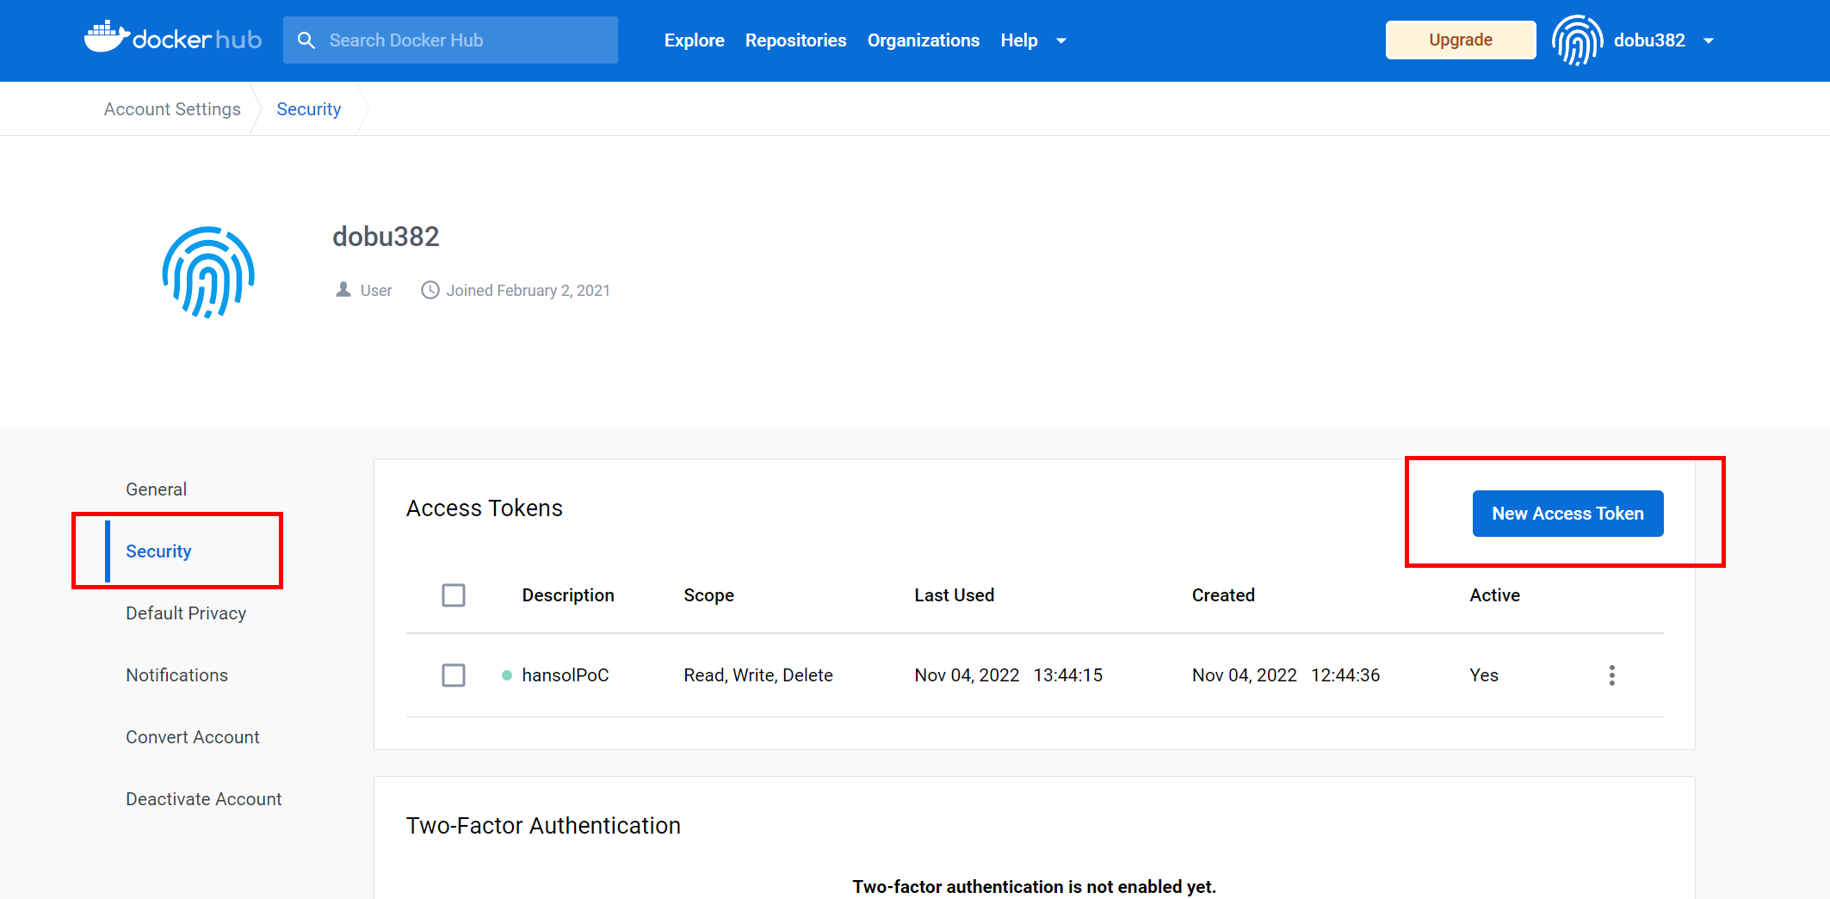
Task: Open the Explore menu
Action: click(694, 40)
